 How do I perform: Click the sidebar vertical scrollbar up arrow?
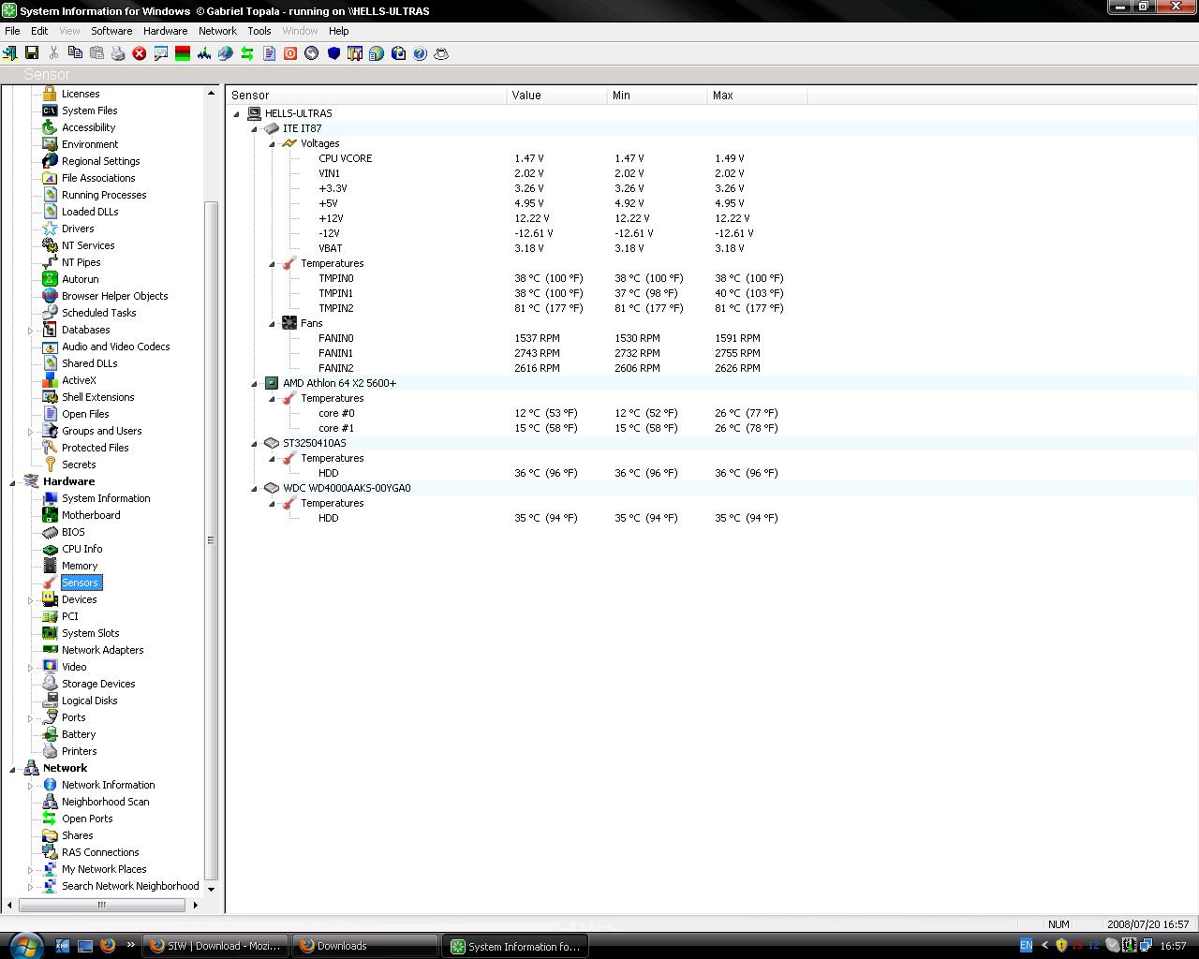[x=211, y=94]
